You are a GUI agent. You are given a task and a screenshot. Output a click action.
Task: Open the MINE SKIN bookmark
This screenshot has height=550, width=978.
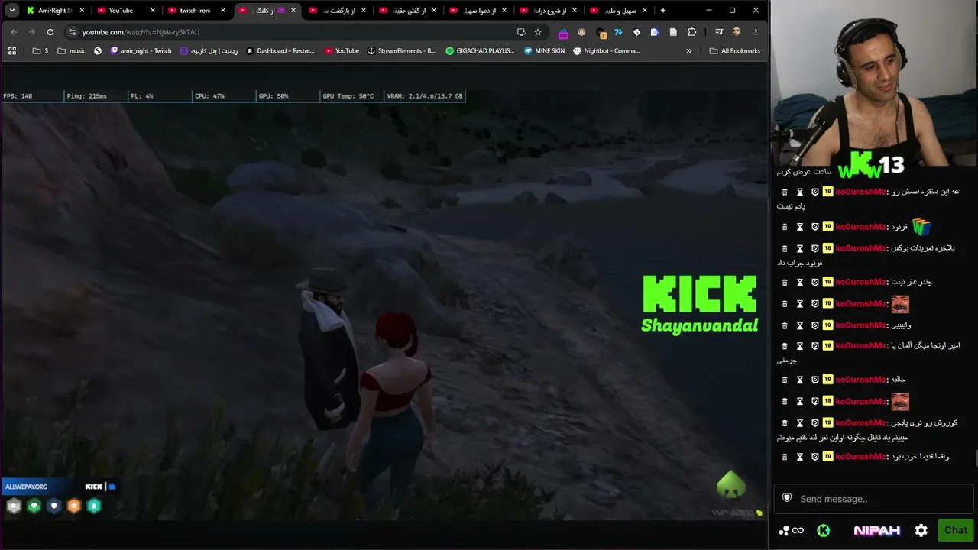coord(545,51)
